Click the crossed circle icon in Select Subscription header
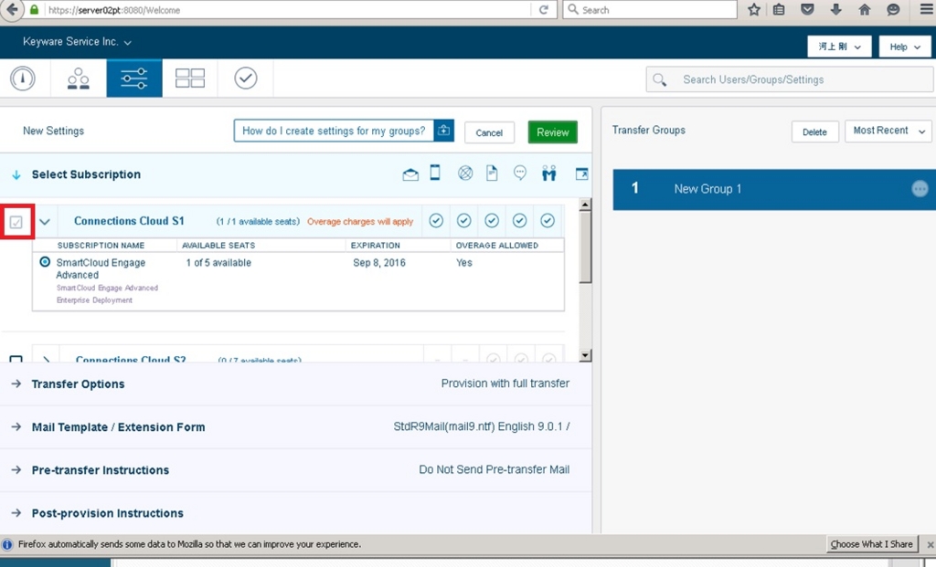The height and width of the screenshot is (567, 936). (x=465, y=173)
